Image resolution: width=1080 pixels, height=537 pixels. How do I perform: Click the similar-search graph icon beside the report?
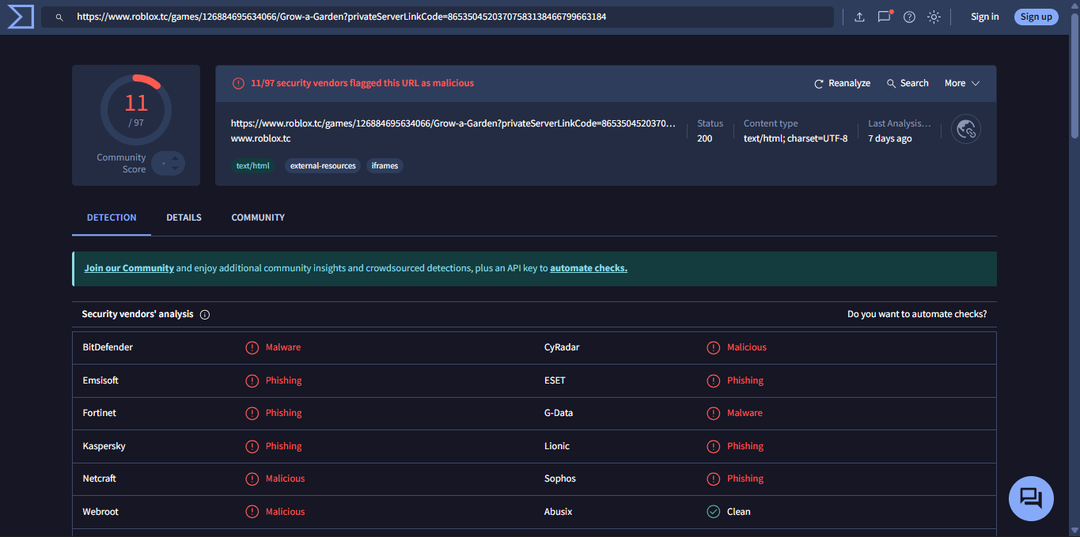pos(965,128)
